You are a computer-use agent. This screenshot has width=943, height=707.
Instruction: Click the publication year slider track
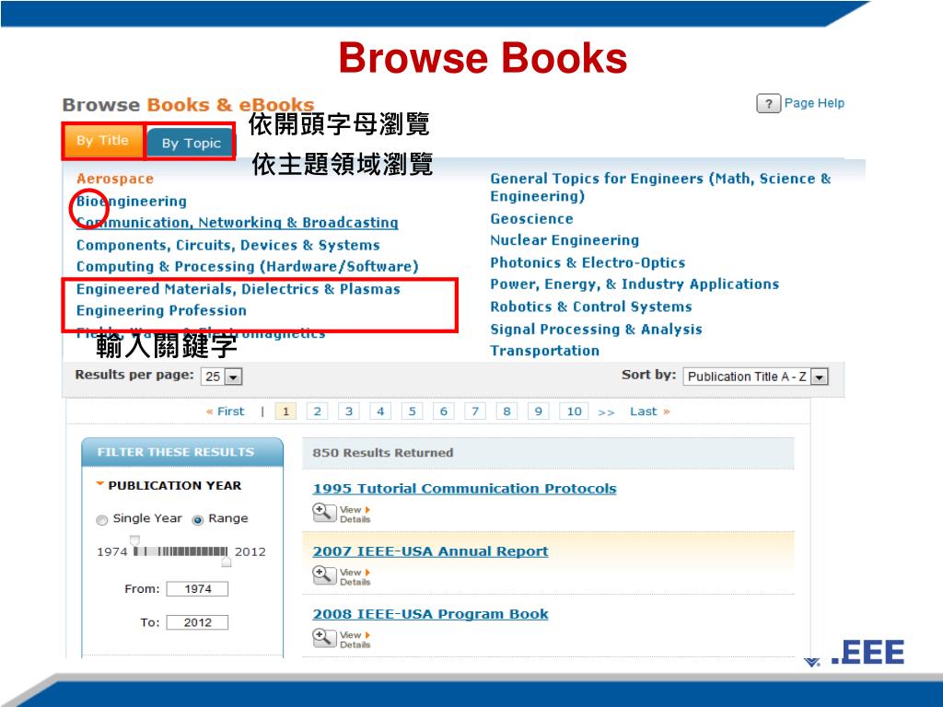pyautogui.click(x=180, y=551)
